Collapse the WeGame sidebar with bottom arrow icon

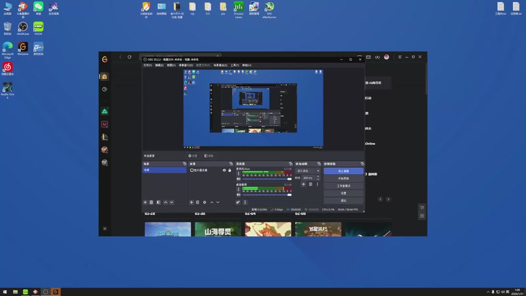click(105, 228)
